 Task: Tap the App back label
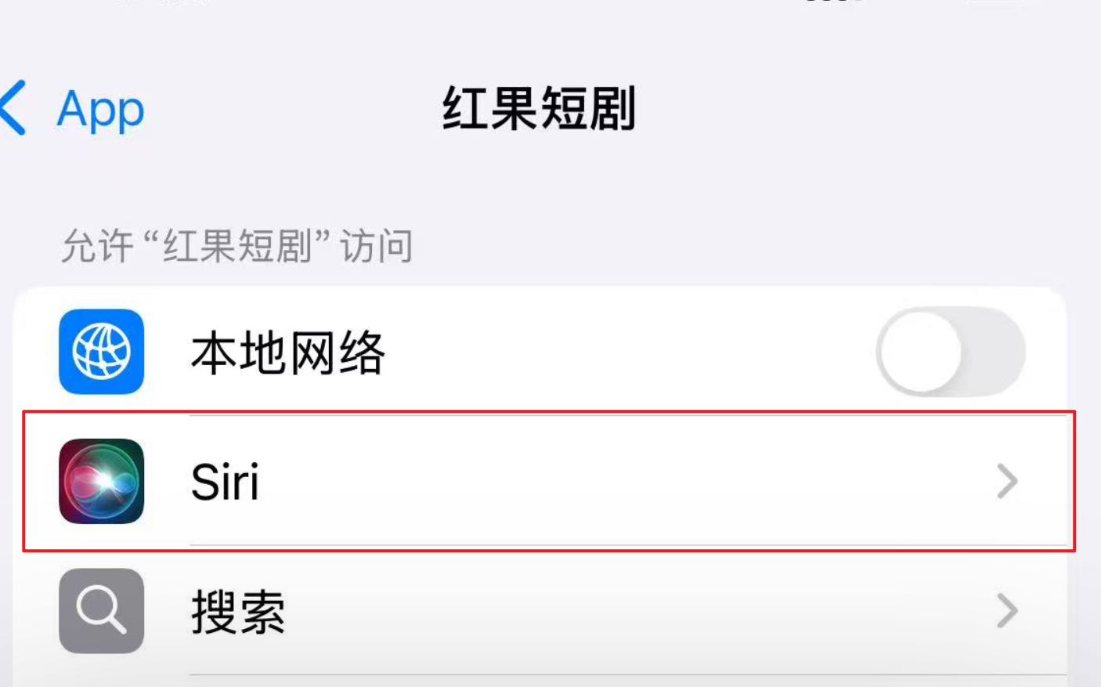pos(100,109)
